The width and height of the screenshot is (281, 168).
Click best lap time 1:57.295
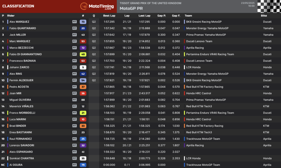(x=109, y=22)
